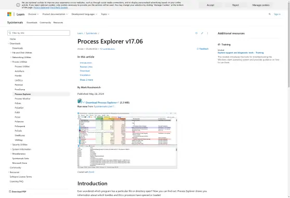Click the Training section icon
The height and width of the screenshot is (198, 290).
219,45
